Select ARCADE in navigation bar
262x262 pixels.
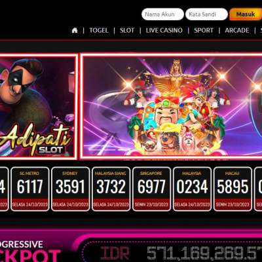coord(237,30)
